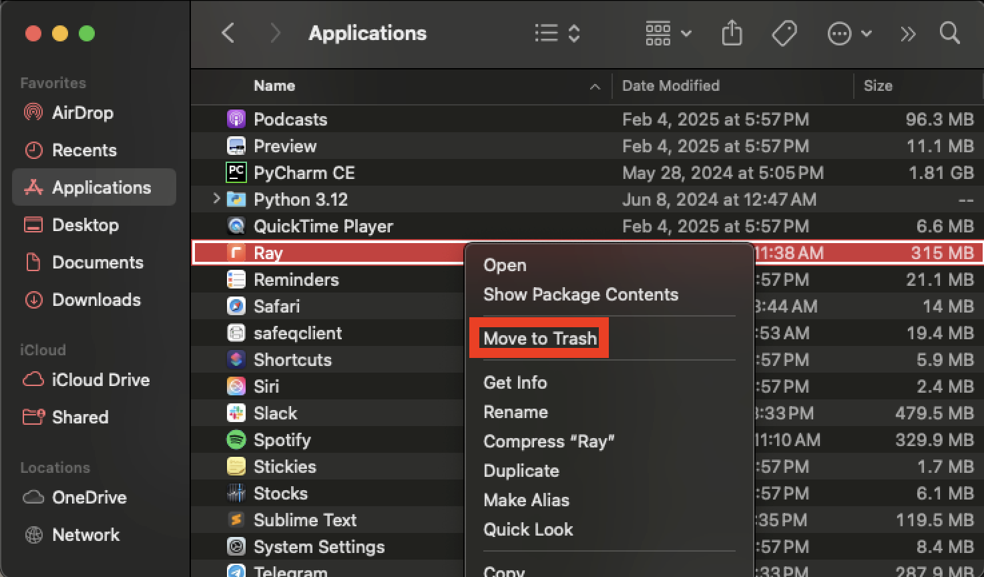Select the Slack app icon
The width and height of the screenshot is (984, 577).
click(236, 413)
